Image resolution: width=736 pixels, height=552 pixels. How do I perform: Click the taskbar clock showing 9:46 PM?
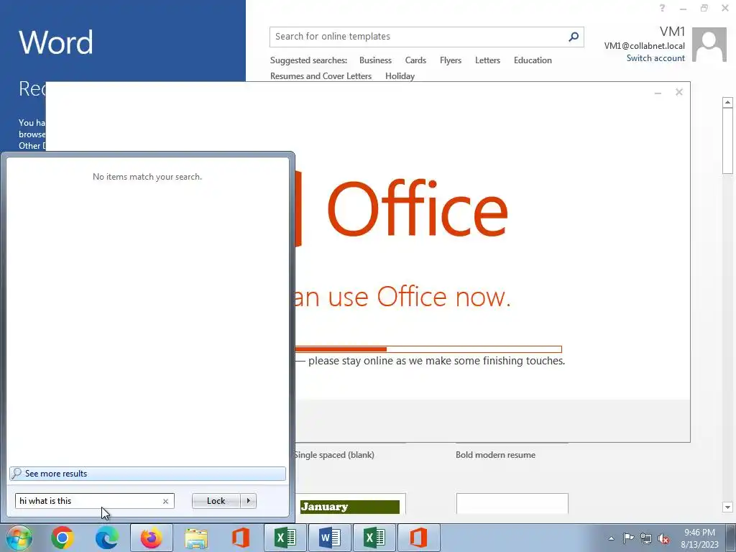click(699, 538)
